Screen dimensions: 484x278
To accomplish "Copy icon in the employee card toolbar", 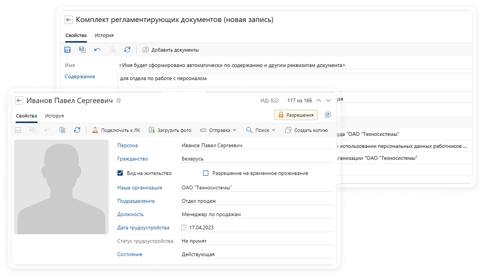I will click(62, 130).
